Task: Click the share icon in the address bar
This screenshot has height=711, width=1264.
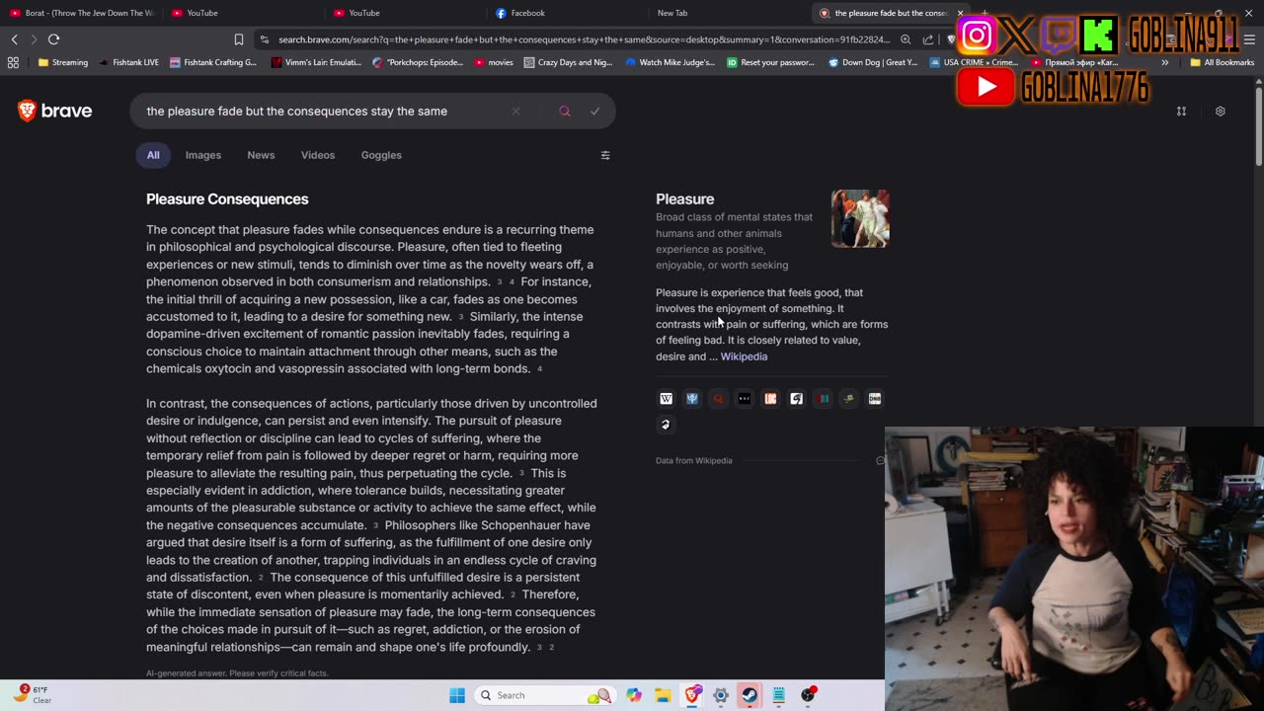Action: [928, 39]
